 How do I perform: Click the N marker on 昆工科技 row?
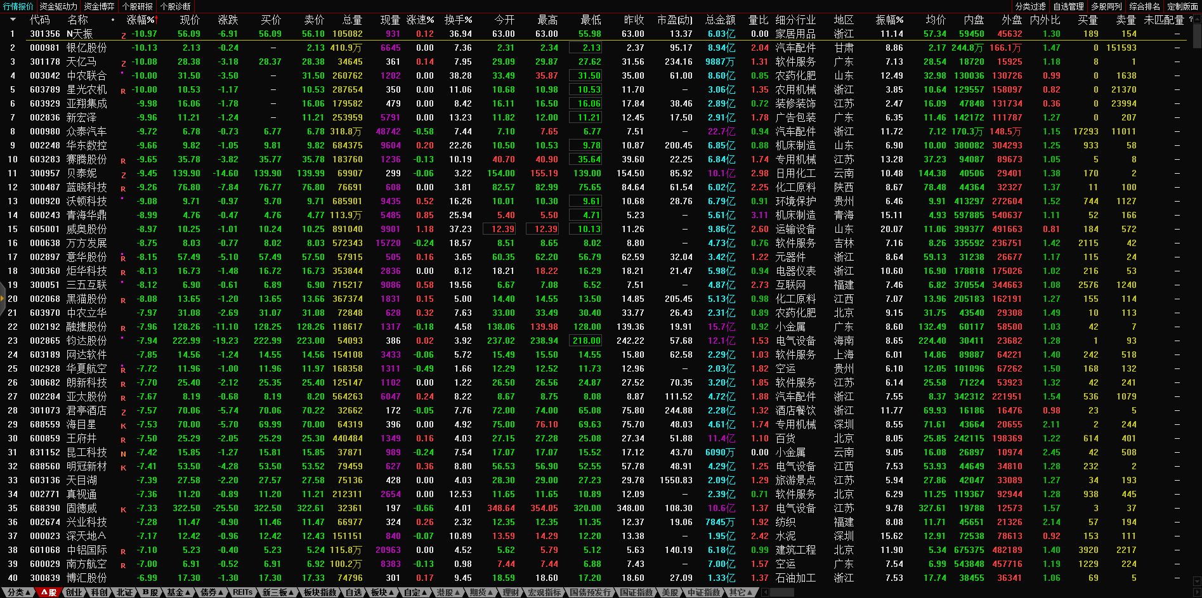pos(123,454)
